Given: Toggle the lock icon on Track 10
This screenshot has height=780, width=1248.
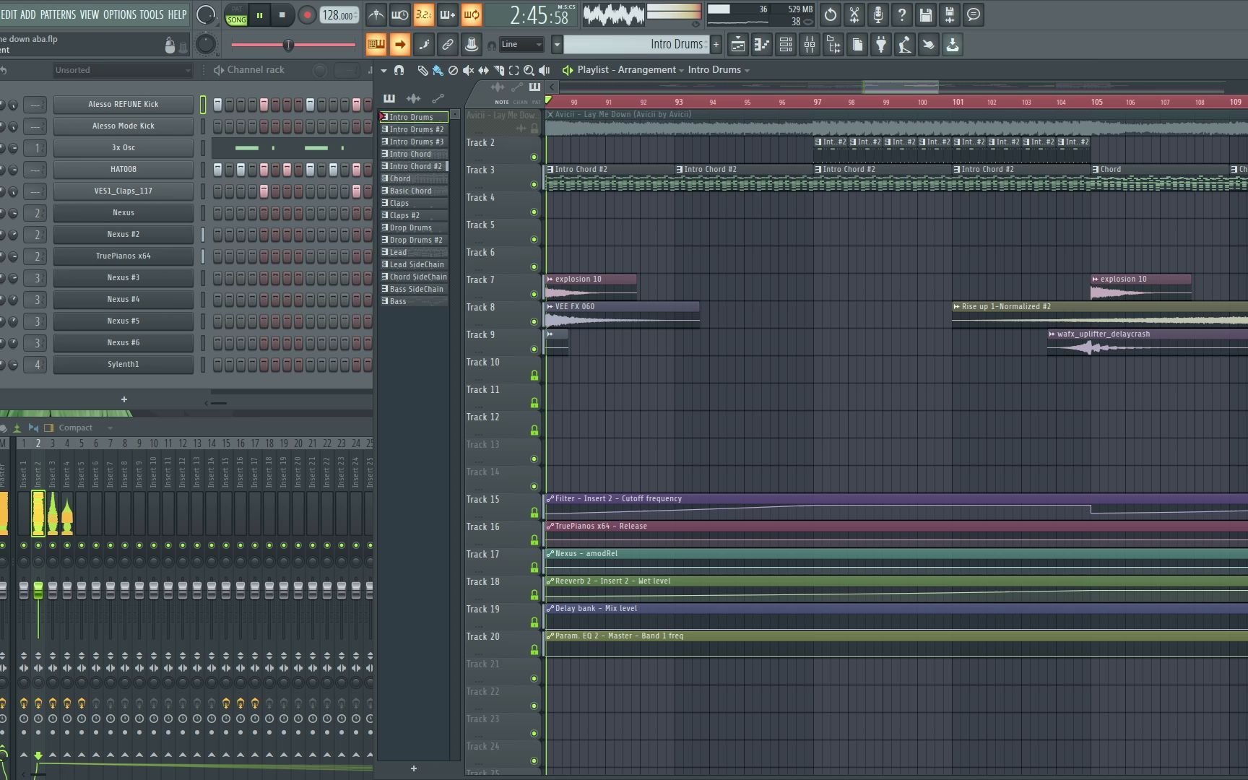Looking at the screenshot, I should pyautogui.click(x=534, y=376).
